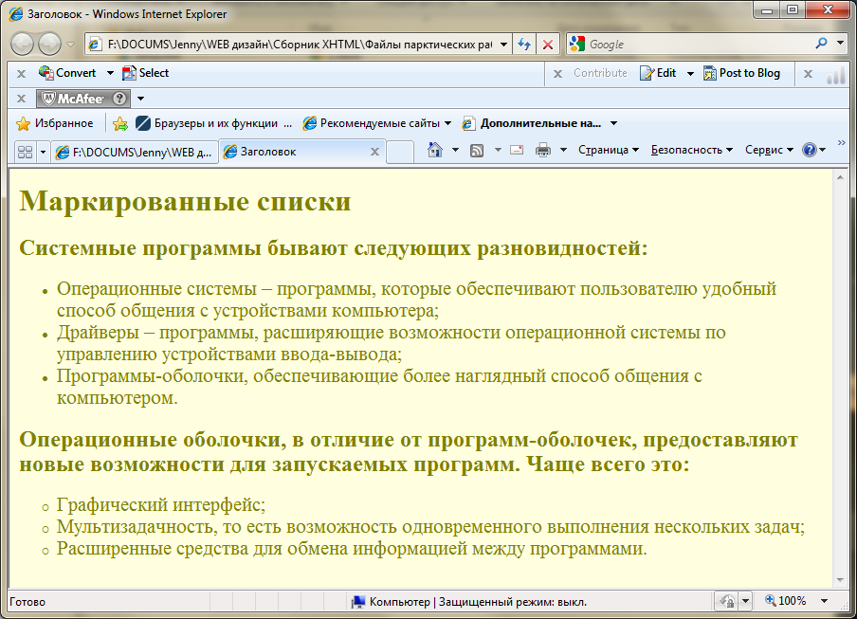857x619 pixels.
Task: Click the RSS feeds icon
Action: (477, 150)
